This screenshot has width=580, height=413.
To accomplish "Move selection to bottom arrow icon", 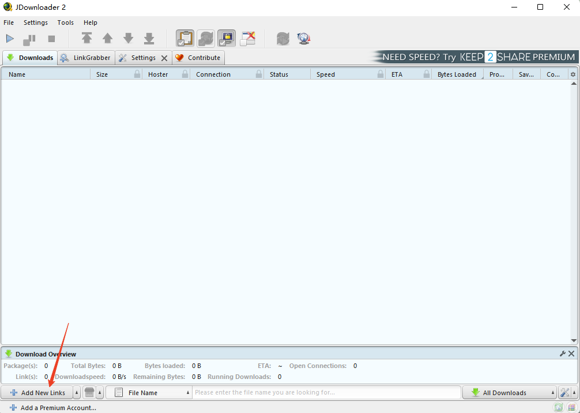I will coord(149,39).
